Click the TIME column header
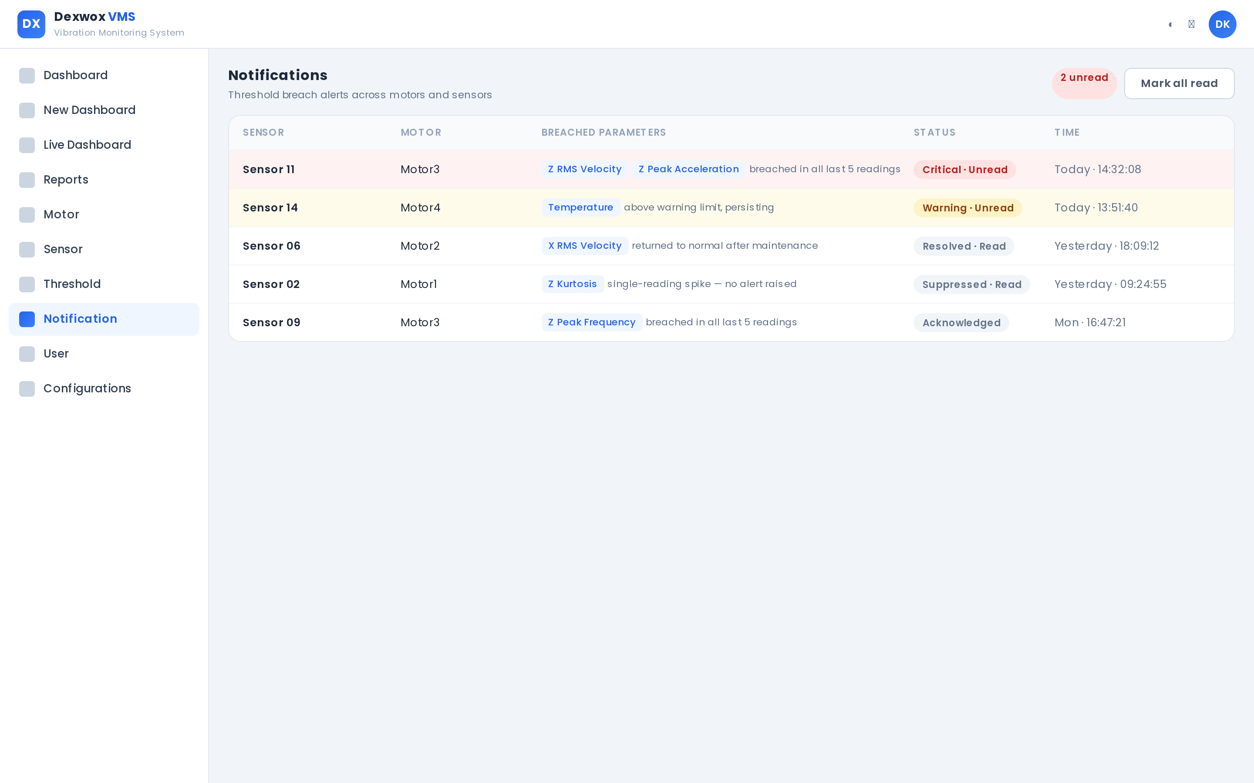Viewport: 1254px width, 783px height. point(1067,133)
